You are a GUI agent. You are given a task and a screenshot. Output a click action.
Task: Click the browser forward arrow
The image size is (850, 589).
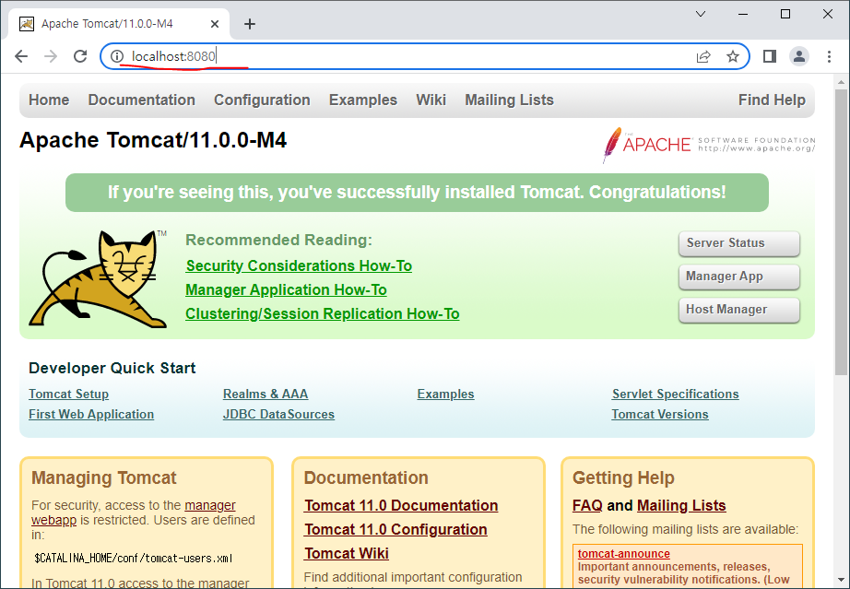51,56
